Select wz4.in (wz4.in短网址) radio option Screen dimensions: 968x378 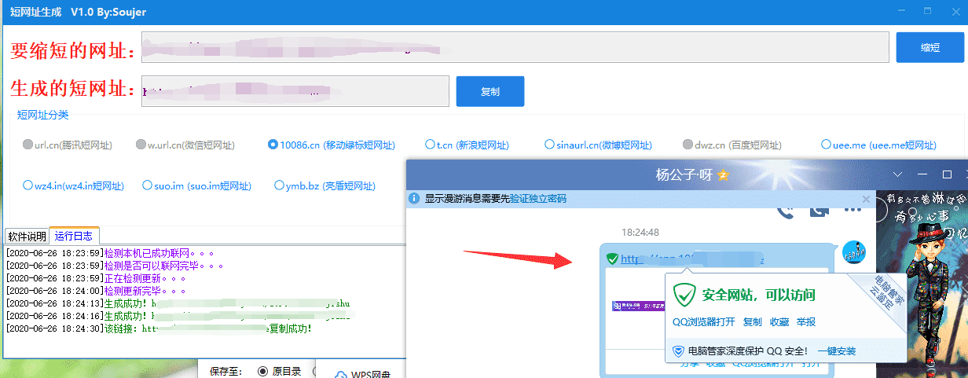tap(74, 185)
